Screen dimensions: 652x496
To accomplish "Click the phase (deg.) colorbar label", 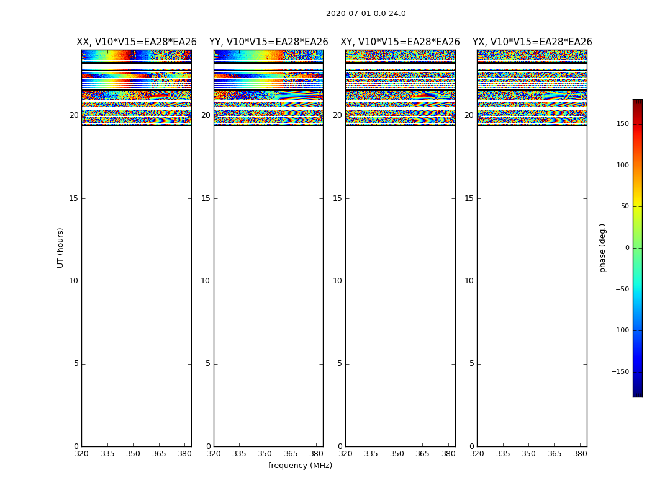I will (x=602, y=248).
